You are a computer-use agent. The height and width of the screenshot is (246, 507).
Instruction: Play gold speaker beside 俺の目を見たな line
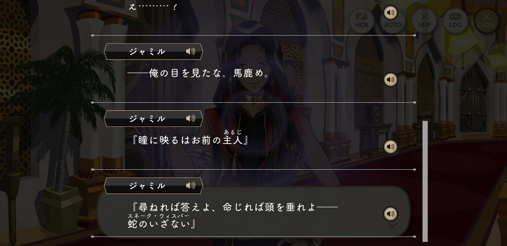click(390, 80)
